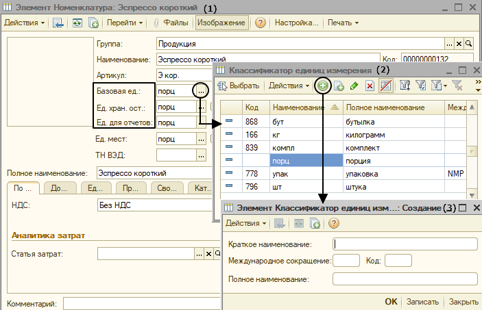Image resolution: width=482 pixels, height=310 pixels.
Task: Click the find-in-list icon in Номенклатура toolbar
Action: point(58,23)
